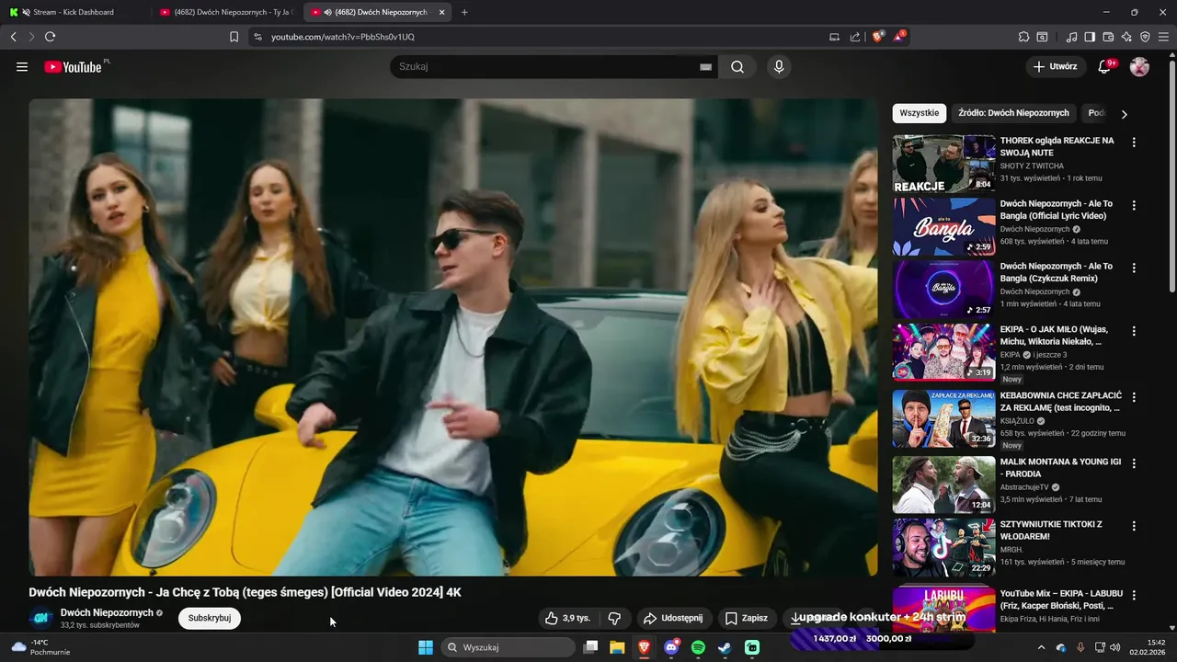Open a new browser tab
This screenshot has width=1177, height=662.
(x=463, y=12)
